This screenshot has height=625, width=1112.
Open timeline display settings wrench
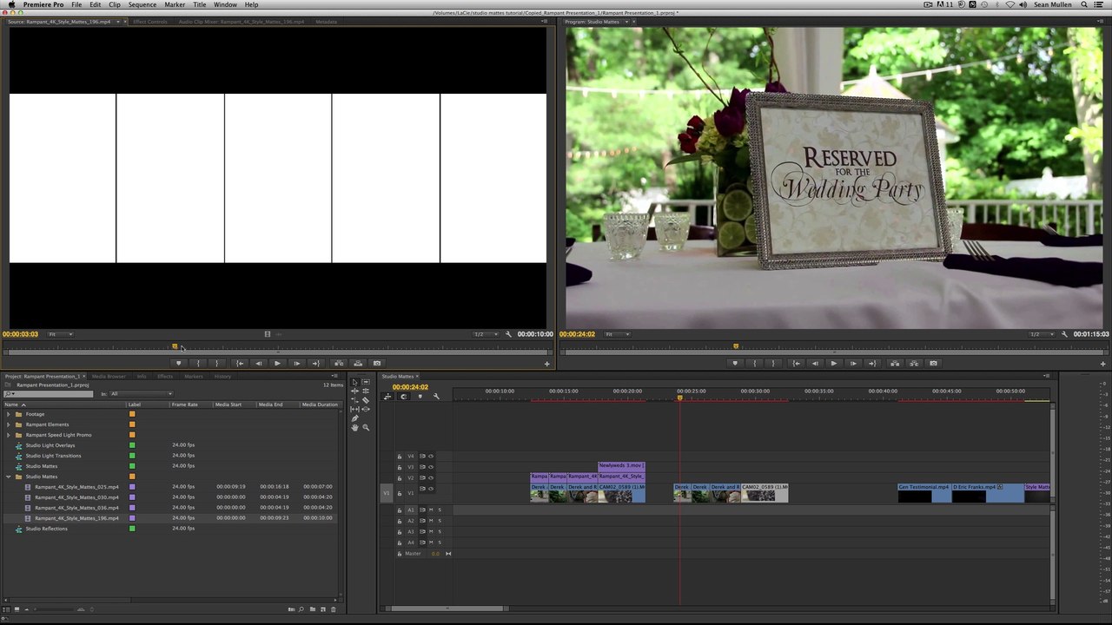click(x=436, y=397)
